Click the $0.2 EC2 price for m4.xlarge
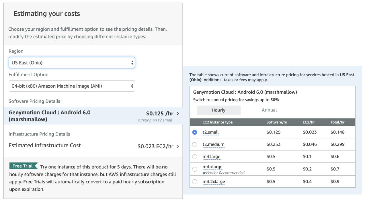The image size is (367, 202). (x=307, y=169)
